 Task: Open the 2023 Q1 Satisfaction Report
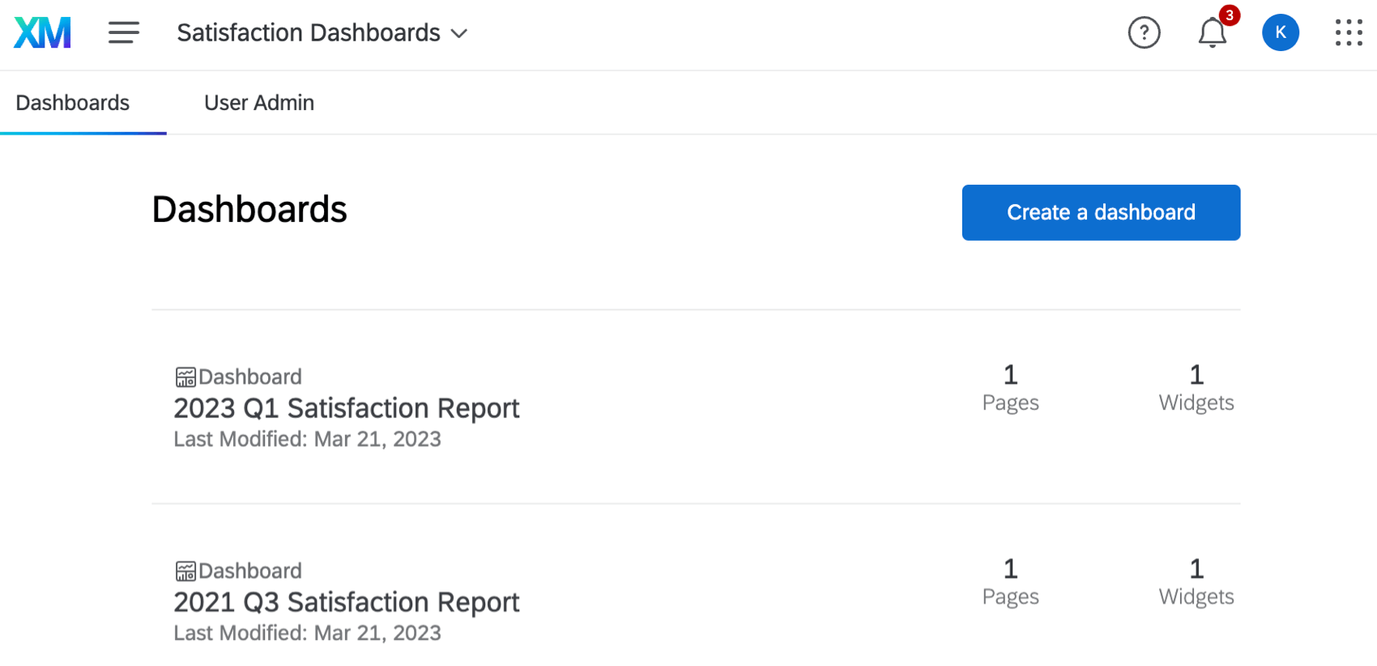coord(346,408)
